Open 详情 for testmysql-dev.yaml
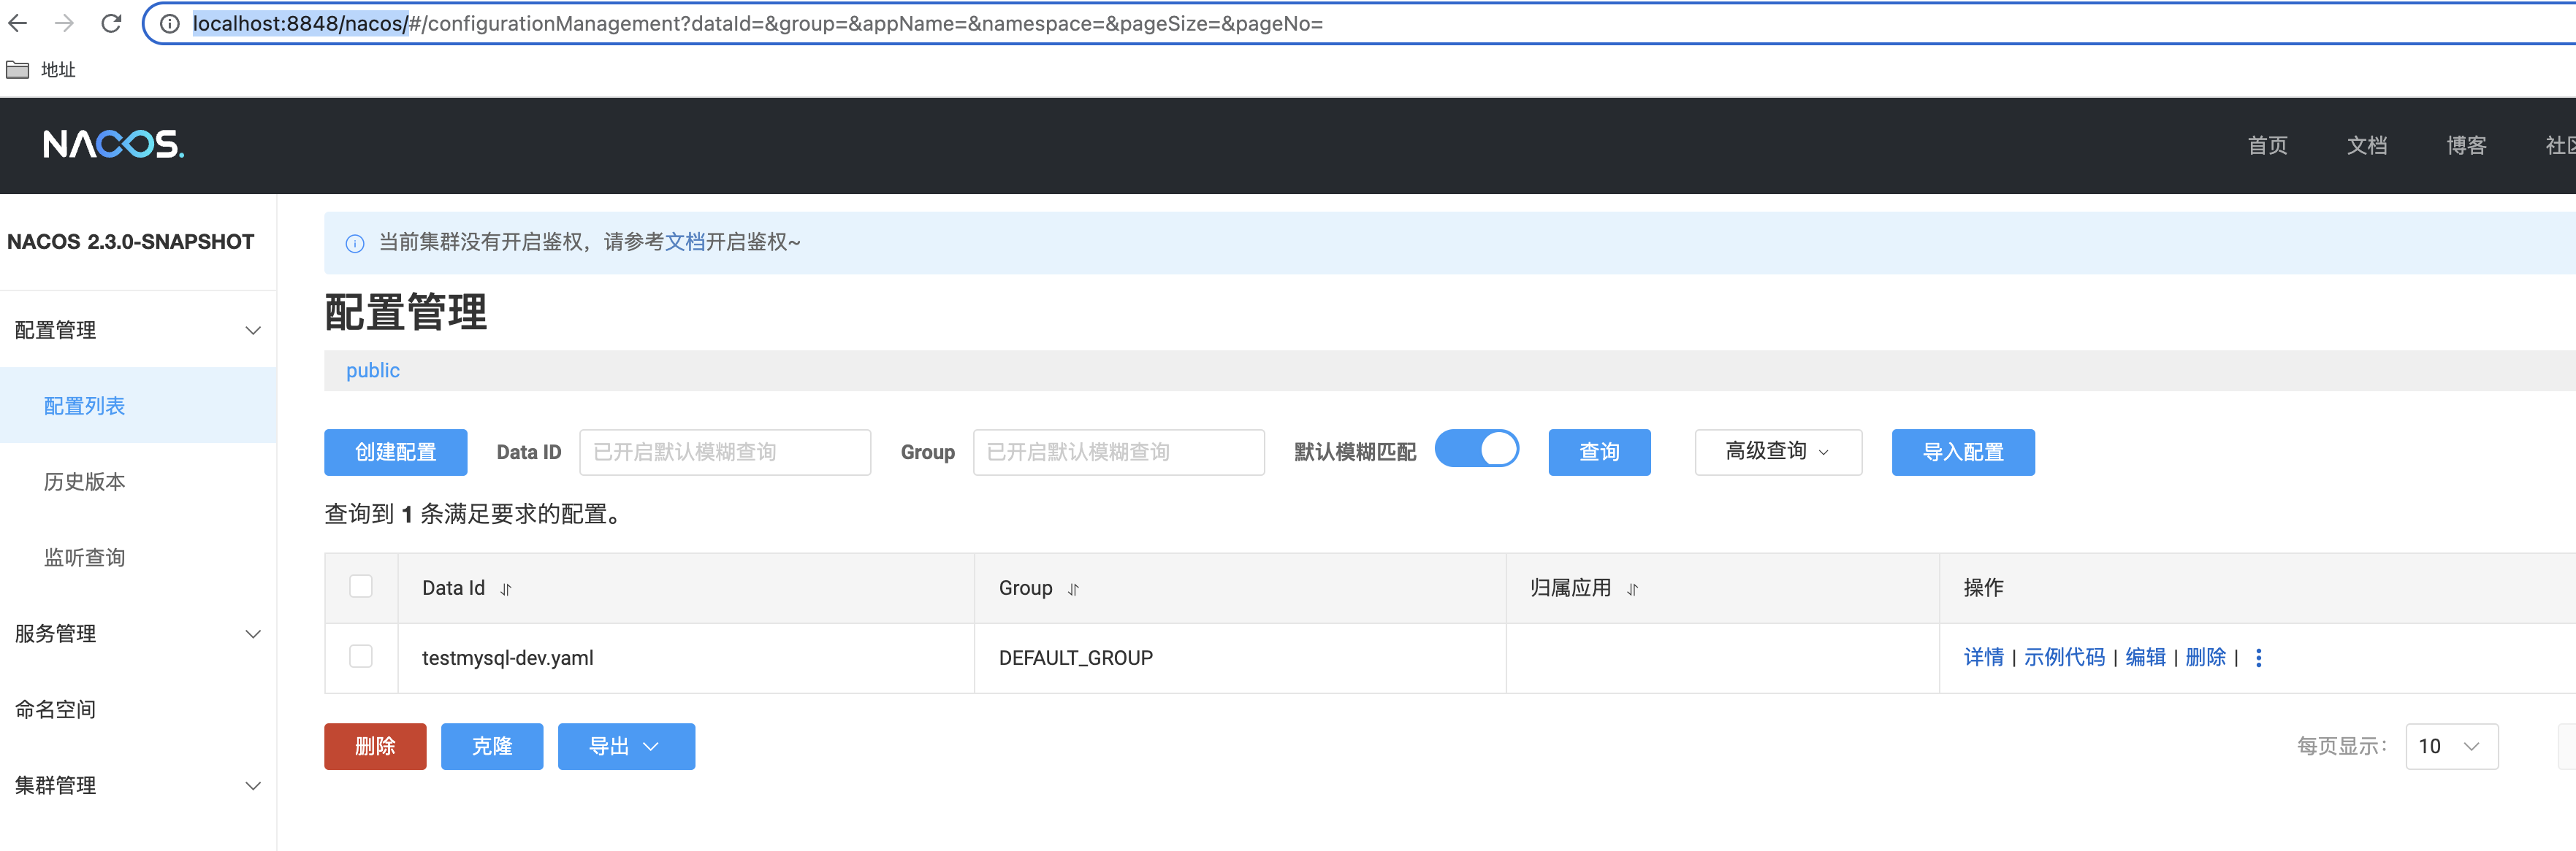This screenshot has width=2576, height=851. point(1983,658)
